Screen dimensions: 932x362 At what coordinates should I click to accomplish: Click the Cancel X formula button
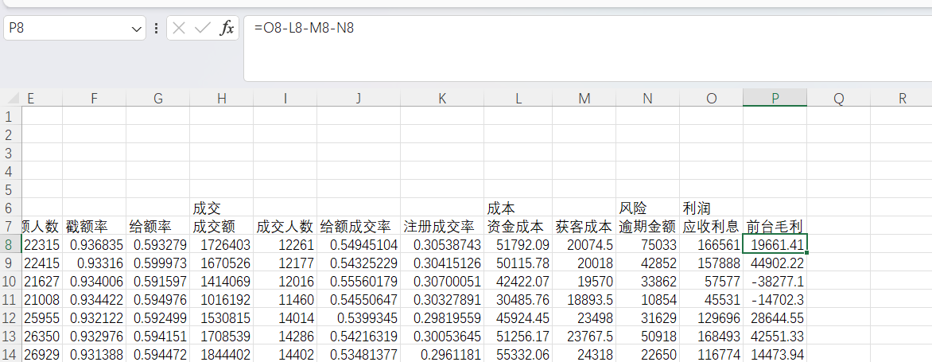click(179, 29)
